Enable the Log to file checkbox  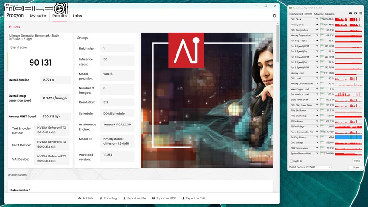[291, 161]
